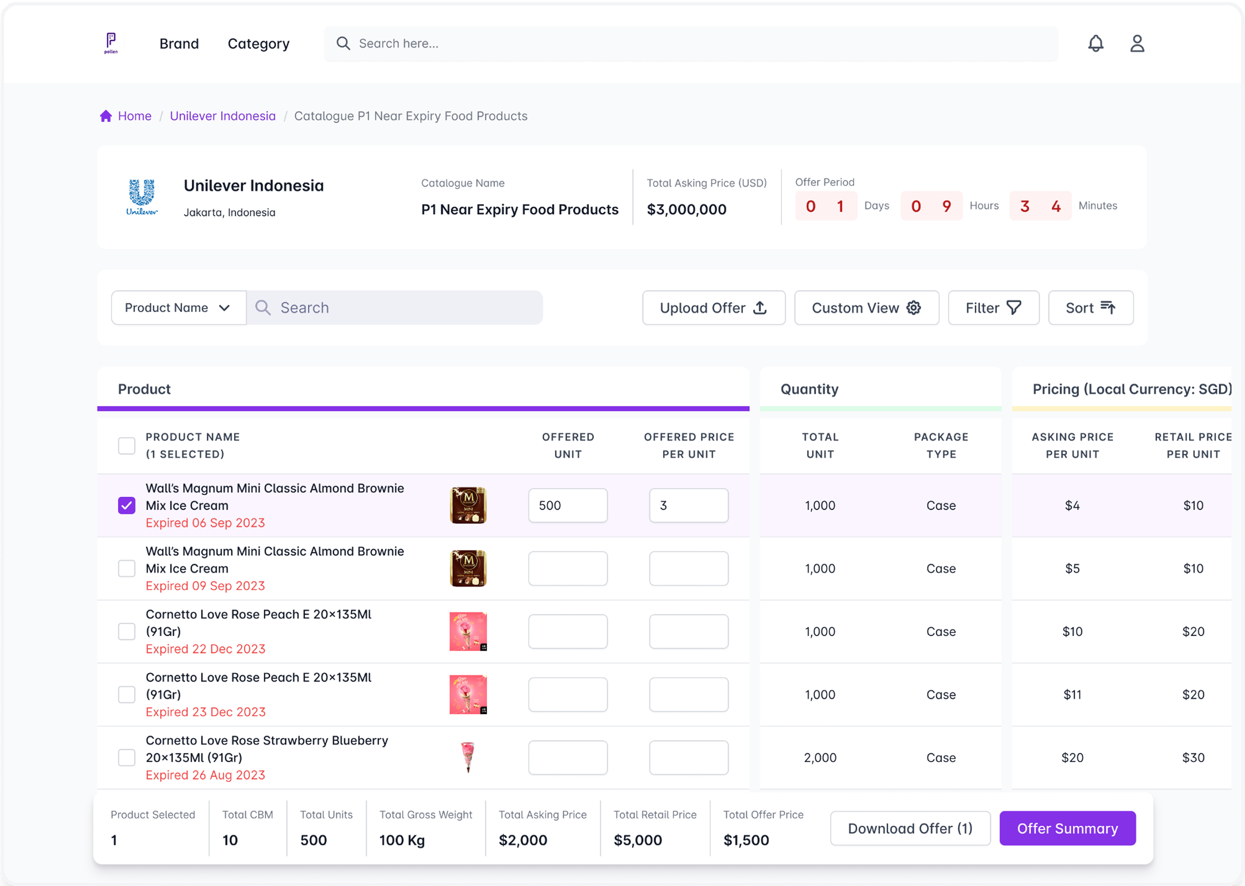Click the top search bar magnifier icon

click(x=342, y=43)
